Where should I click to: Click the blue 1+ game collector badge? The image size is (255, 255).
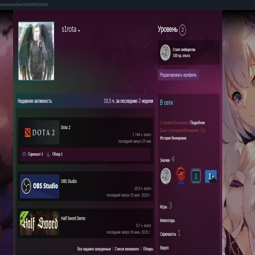[211, 176]
